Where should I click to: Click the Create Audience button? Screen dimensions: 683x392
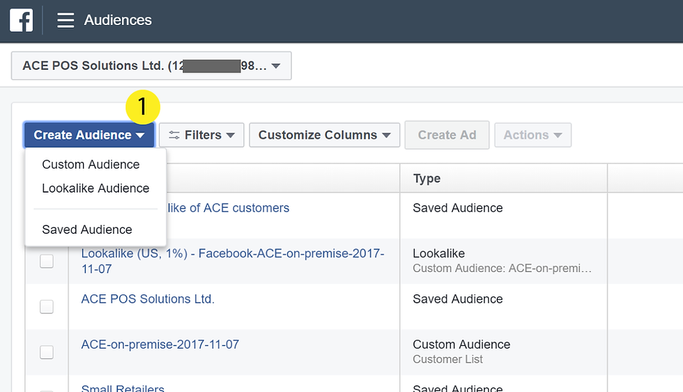click(89, 135)
